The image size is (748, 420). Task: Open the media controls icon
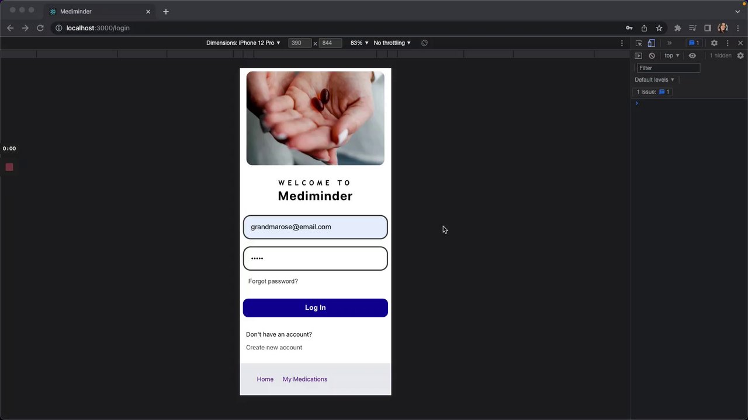[692, 28]
